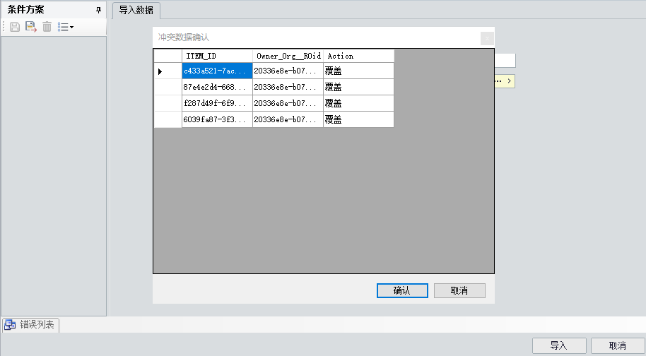The height and width of the screenshot is (356, 646).
Task: Click the top-left select-all grid corner
Action: point(168,56)
